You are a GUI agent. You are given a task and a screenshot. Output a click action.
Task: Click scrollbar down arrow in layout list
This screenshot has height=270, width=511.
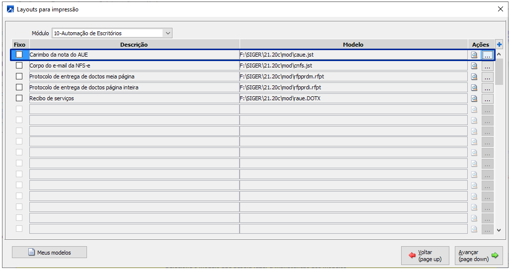pos(499,230)
